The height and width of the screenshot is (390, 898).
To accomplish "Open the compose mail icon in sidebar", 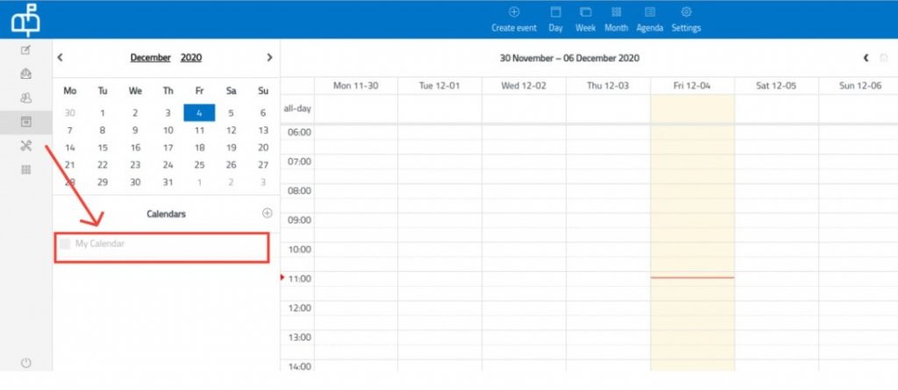I will (x=26, y=50).
